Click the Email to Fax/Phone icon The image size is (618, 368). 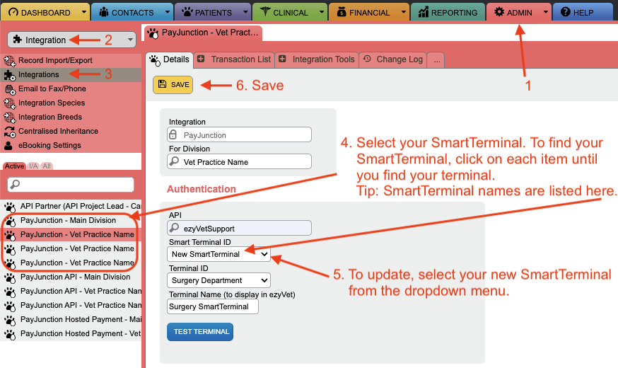tap(9, 89)
